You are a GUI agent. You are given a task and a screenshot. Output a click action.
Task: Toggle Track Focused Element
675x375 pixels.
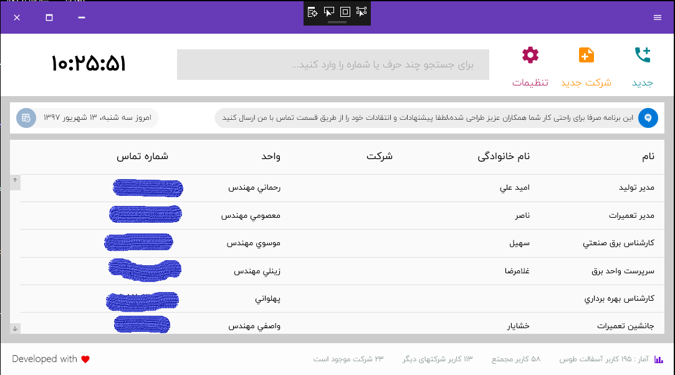[x=361, y=11]
